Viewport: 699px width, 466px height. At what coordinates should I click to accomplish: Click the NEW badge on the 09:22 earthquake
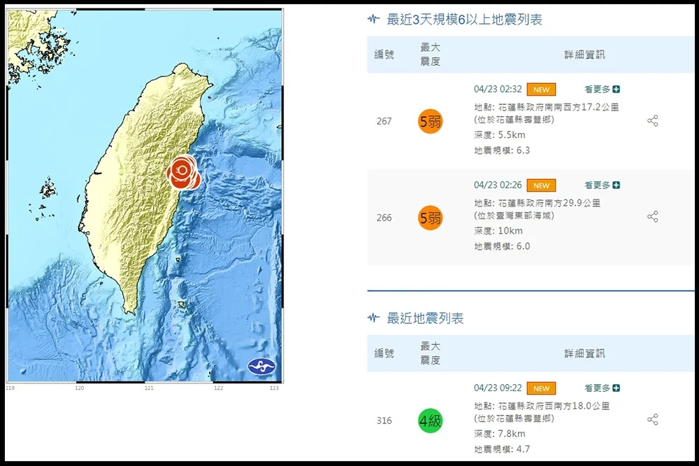[x=541, y=388]
